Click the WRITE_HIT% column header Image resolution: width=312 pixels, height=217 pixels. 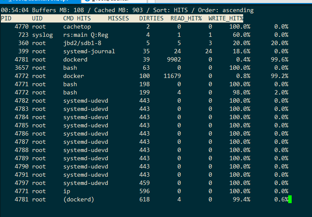(x=225, y=18)
